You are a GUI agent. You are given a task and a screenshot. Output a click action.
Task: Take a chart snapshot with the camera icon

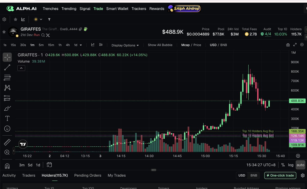tap(288, 45)
